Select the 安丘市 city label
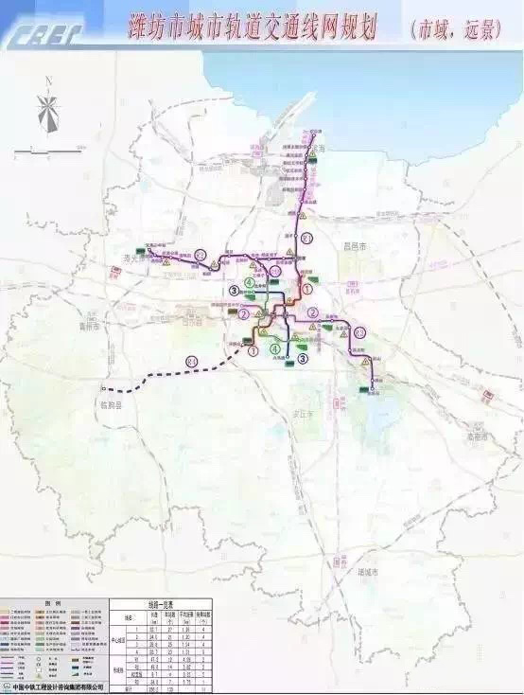This screenshot has width=524, height=695. pyautogui.click(x=303, y=414)
